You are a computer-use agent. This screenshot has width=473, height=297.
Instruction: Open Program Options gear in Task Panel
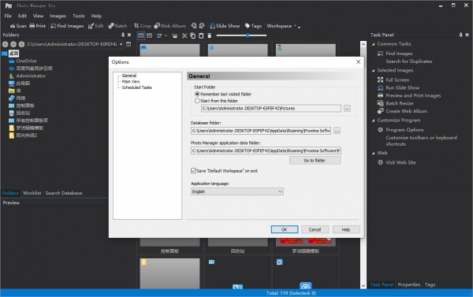tap(381, 130)
